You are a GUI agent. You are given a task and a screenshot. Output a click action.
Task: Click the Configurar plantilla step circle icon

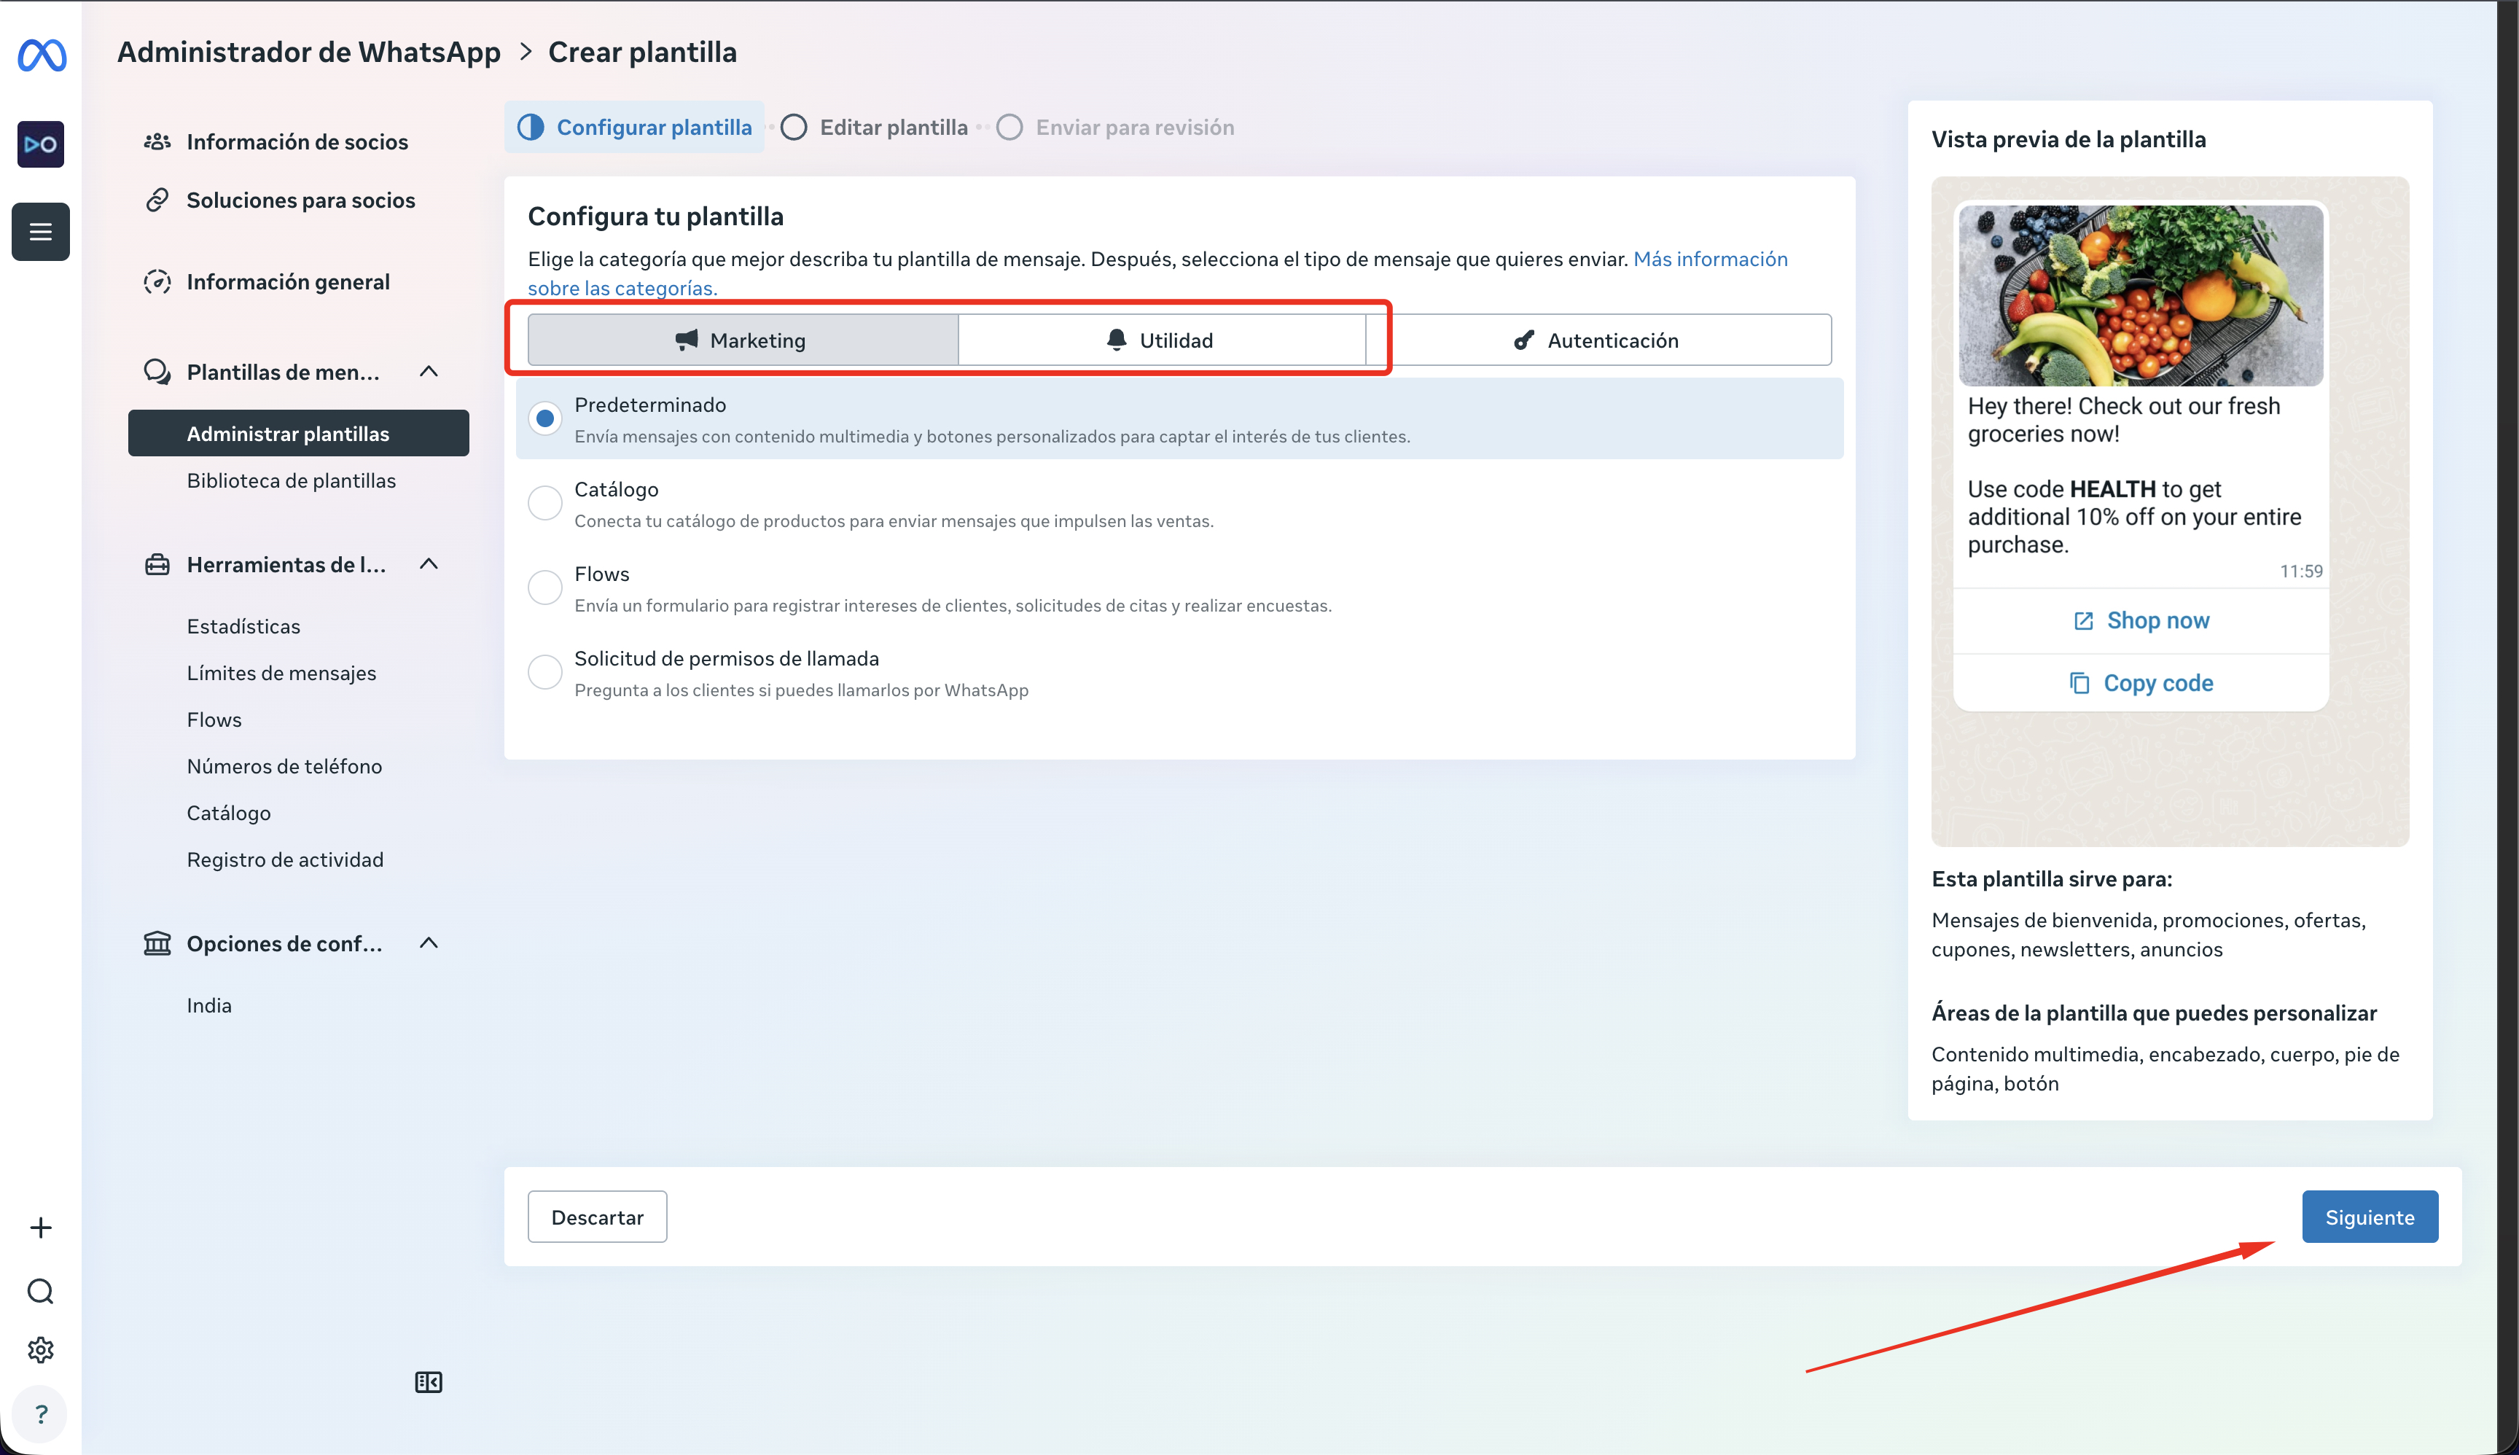pos(531,127)
